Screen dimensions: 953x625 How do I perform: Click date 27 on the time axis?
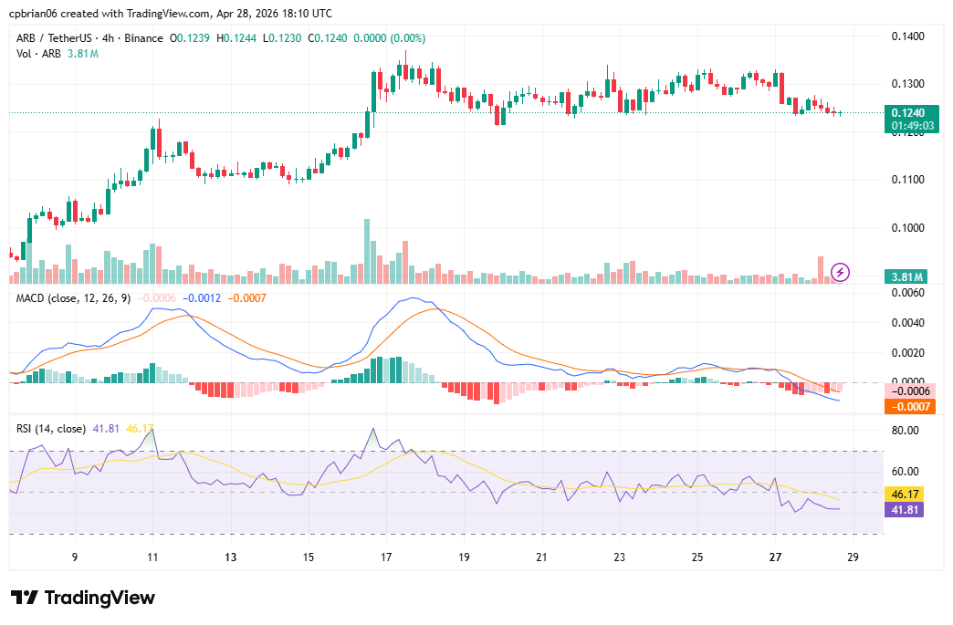click(x=776, y=557)
